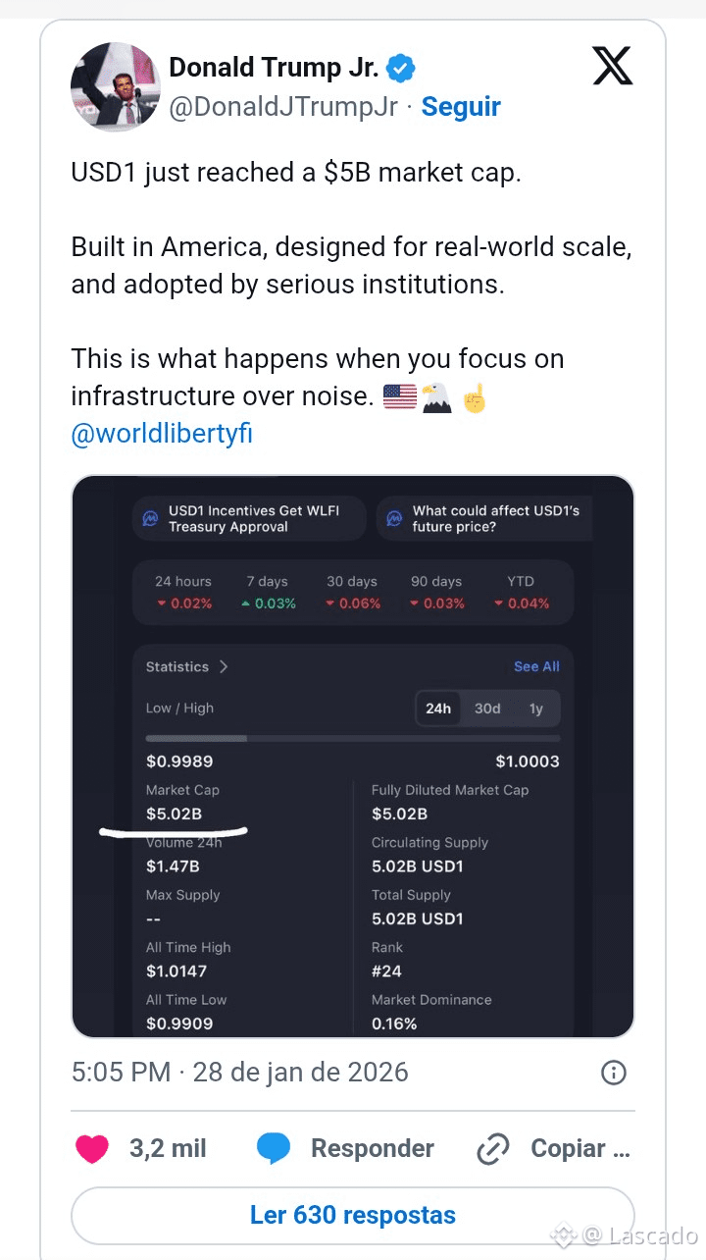Screen dimensions: 706x1260
Task: Click the blue verified badge icon
Action: tap(401, 68)
